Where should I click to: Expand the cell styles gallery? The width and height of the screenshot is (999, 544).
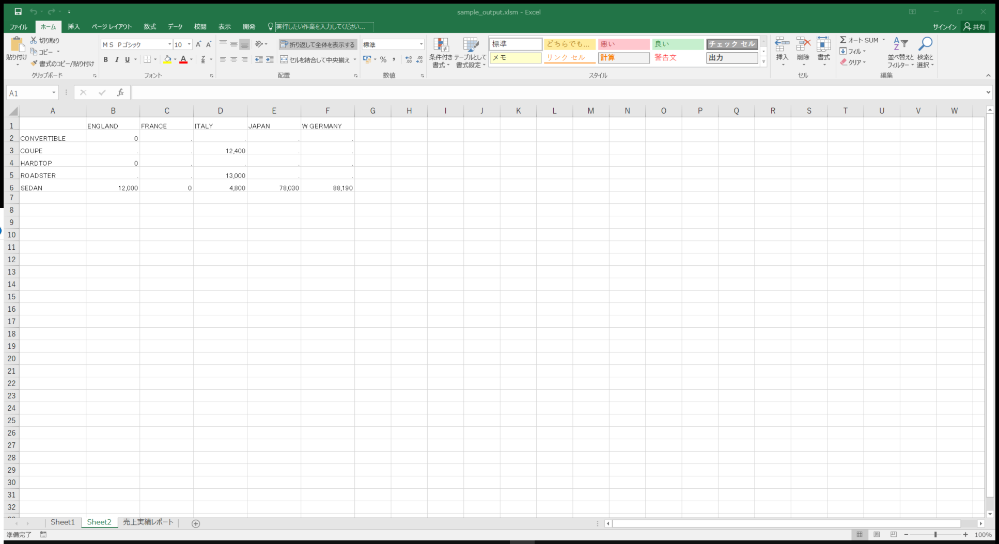763,61
